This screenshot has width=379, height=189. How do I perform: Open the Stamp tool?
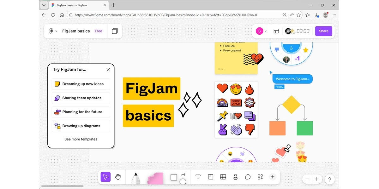tap(235, 177)
